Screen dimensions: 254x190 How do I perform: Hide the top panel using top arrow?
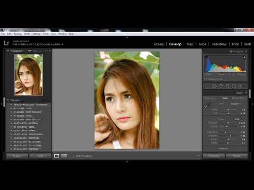(127, 37)
